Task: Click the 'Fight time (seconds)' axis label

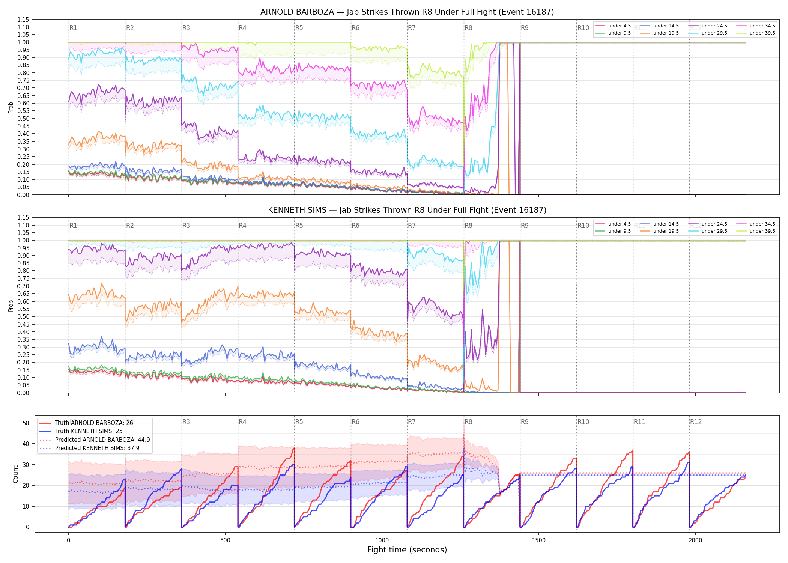Action: click(x=407, y=550)
